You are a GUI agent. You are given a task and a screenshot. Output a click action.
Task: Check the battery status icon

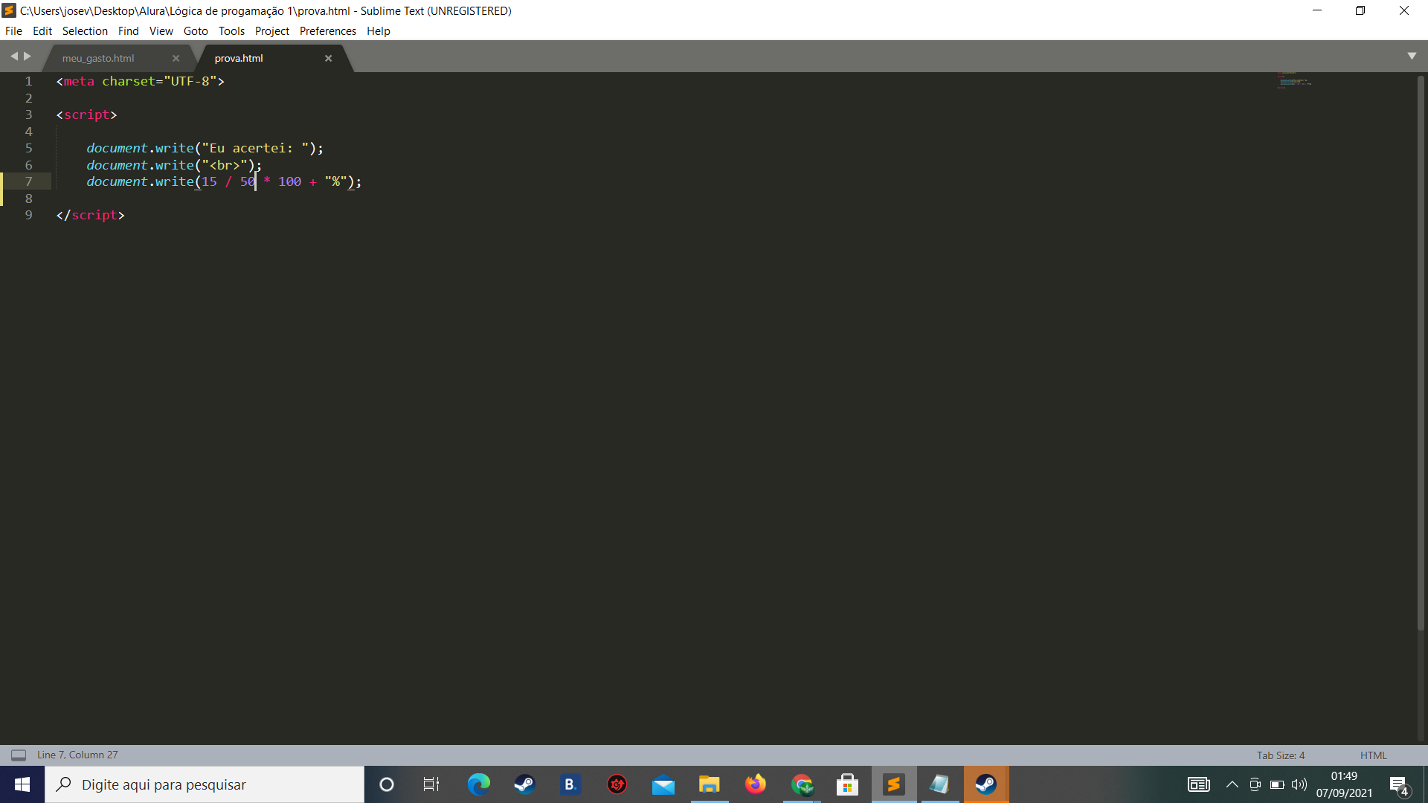tap(1277, 784)
